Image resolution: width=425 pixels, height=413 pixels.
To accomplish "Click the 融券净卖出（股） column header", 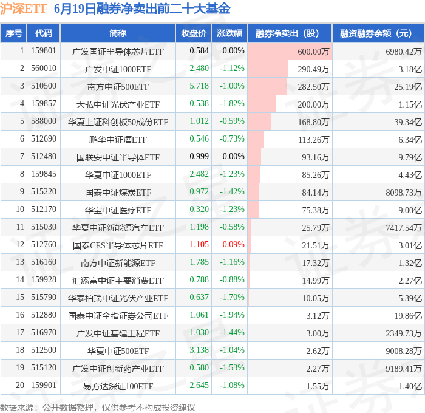I will coord(290,33).
